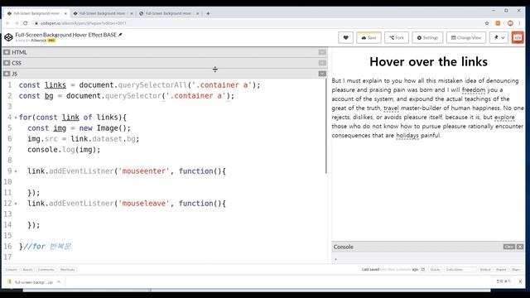Click show all downloads button
530x298 pixels.
(503, 281)
